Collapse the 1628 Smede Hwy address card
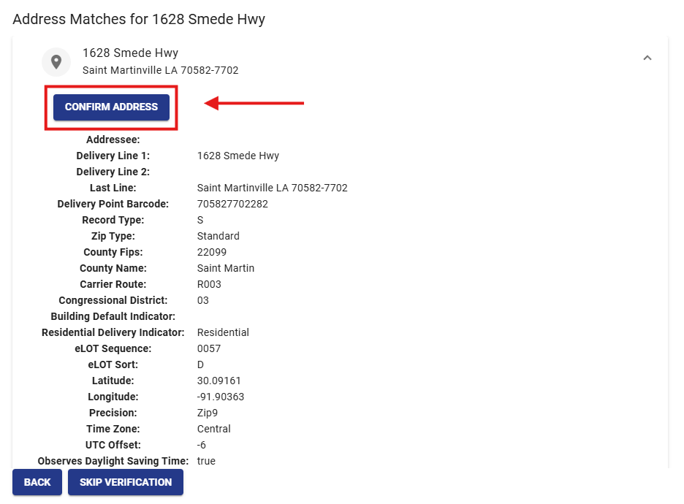The height and width of the screenshot is (504, 684). (647, 58)
